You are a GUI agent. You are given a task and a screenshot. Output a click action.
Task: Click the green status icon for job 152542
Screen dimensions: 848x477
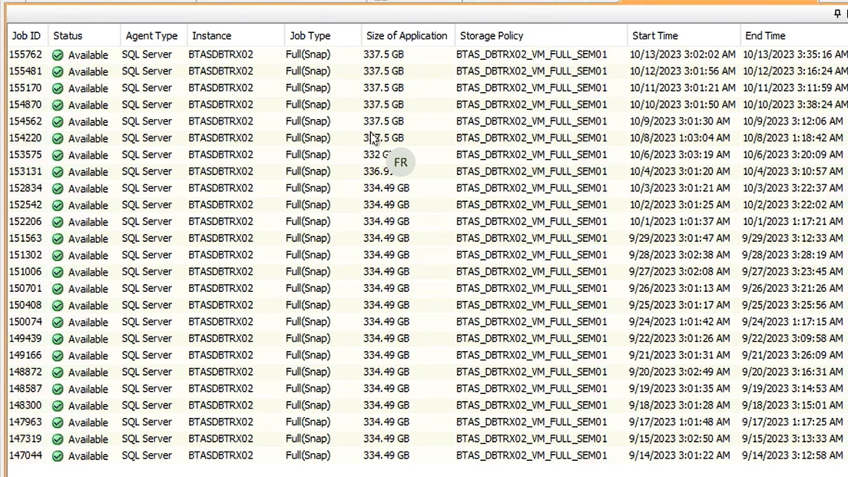(58, 206)
